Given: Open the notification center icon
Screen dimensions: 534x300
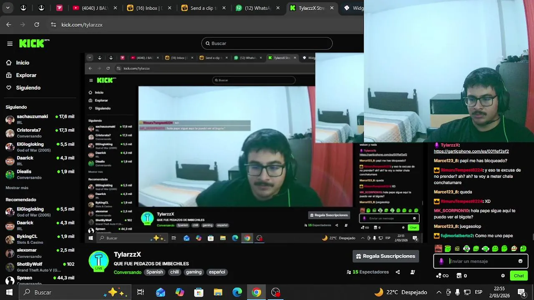Looking at the screenshot, I should (x=521, y=292).
